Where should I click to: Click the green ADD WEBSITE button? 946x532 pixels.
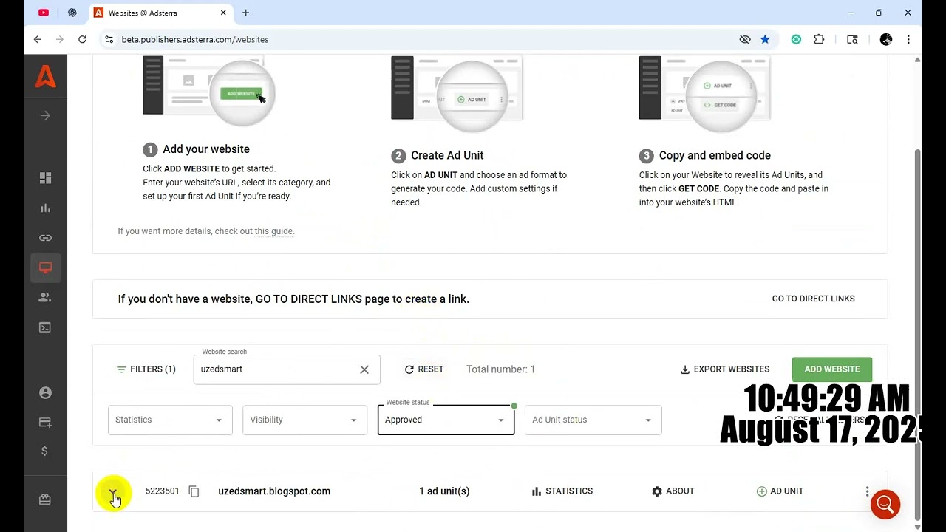[x=831, y=369]
